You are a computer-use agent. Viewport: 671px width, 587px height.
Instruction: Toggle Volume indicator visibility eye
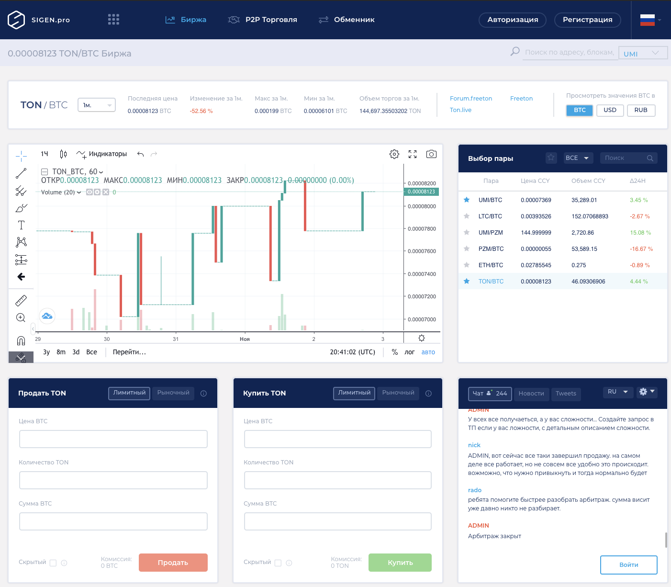point(89,192)
